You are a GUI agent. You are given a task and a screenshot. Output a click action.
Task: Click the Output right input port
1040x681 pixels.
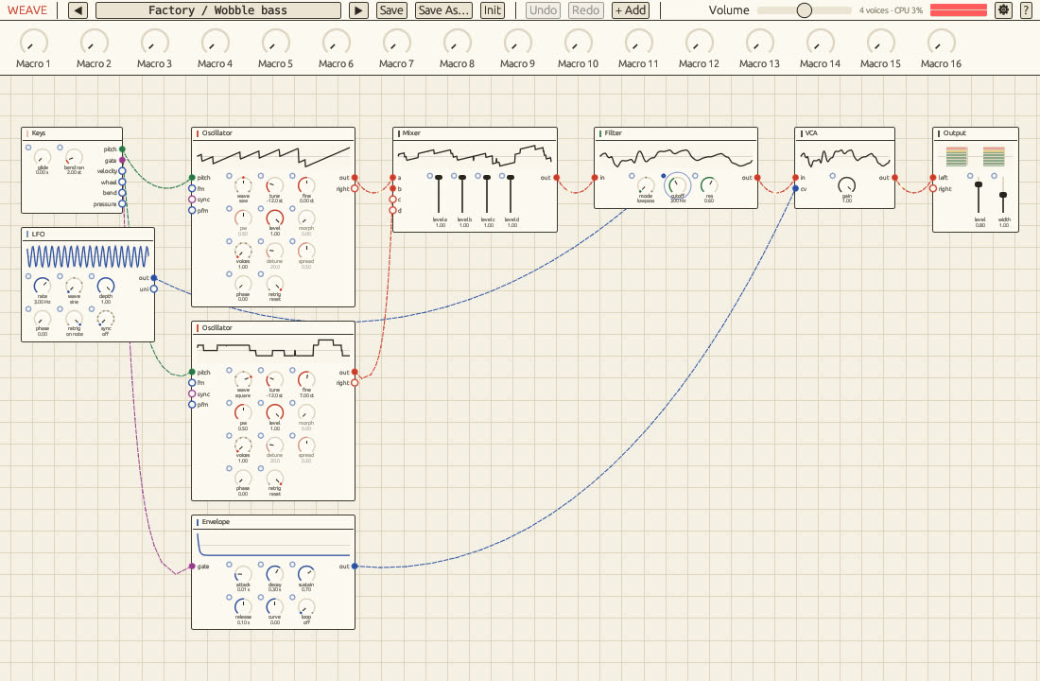coord(933,188)
